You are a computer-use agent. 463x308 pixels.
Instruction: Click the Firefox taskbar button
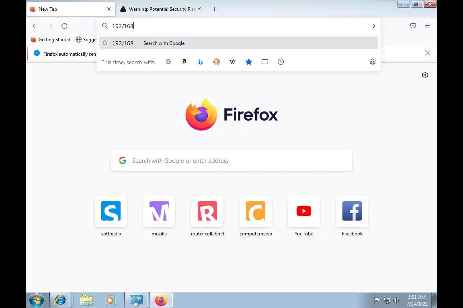161,300
